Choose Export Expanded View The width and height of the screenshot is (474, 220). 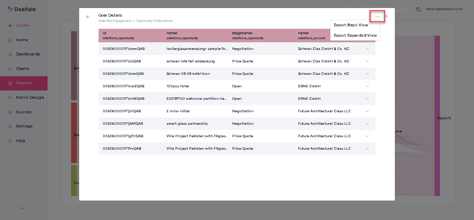tap(355, 35)
